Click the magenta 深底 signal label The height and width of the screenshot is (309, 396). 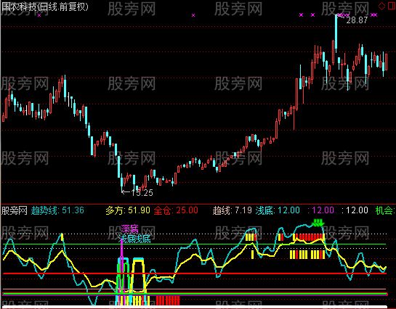coord(129,229)
